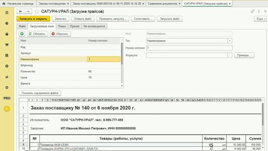Open formula editor ellipsis button
268x151 pixels.
230,55
